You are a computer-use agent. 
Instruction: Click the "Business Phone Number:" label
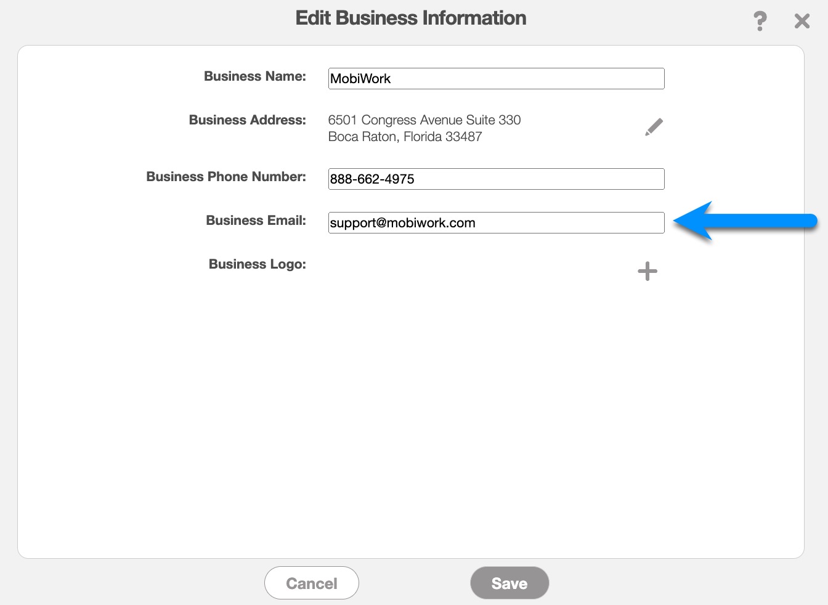(x=225, y=177)
